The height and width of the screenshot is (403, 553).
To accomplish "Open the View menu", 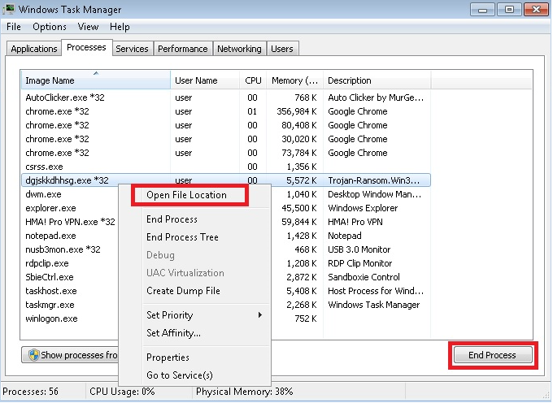I will (x=88, y=27).
